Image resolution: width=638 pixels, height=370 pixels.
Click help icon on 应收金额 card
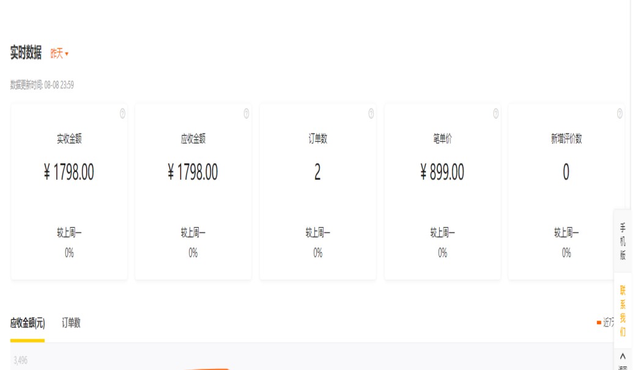(247, 113)
